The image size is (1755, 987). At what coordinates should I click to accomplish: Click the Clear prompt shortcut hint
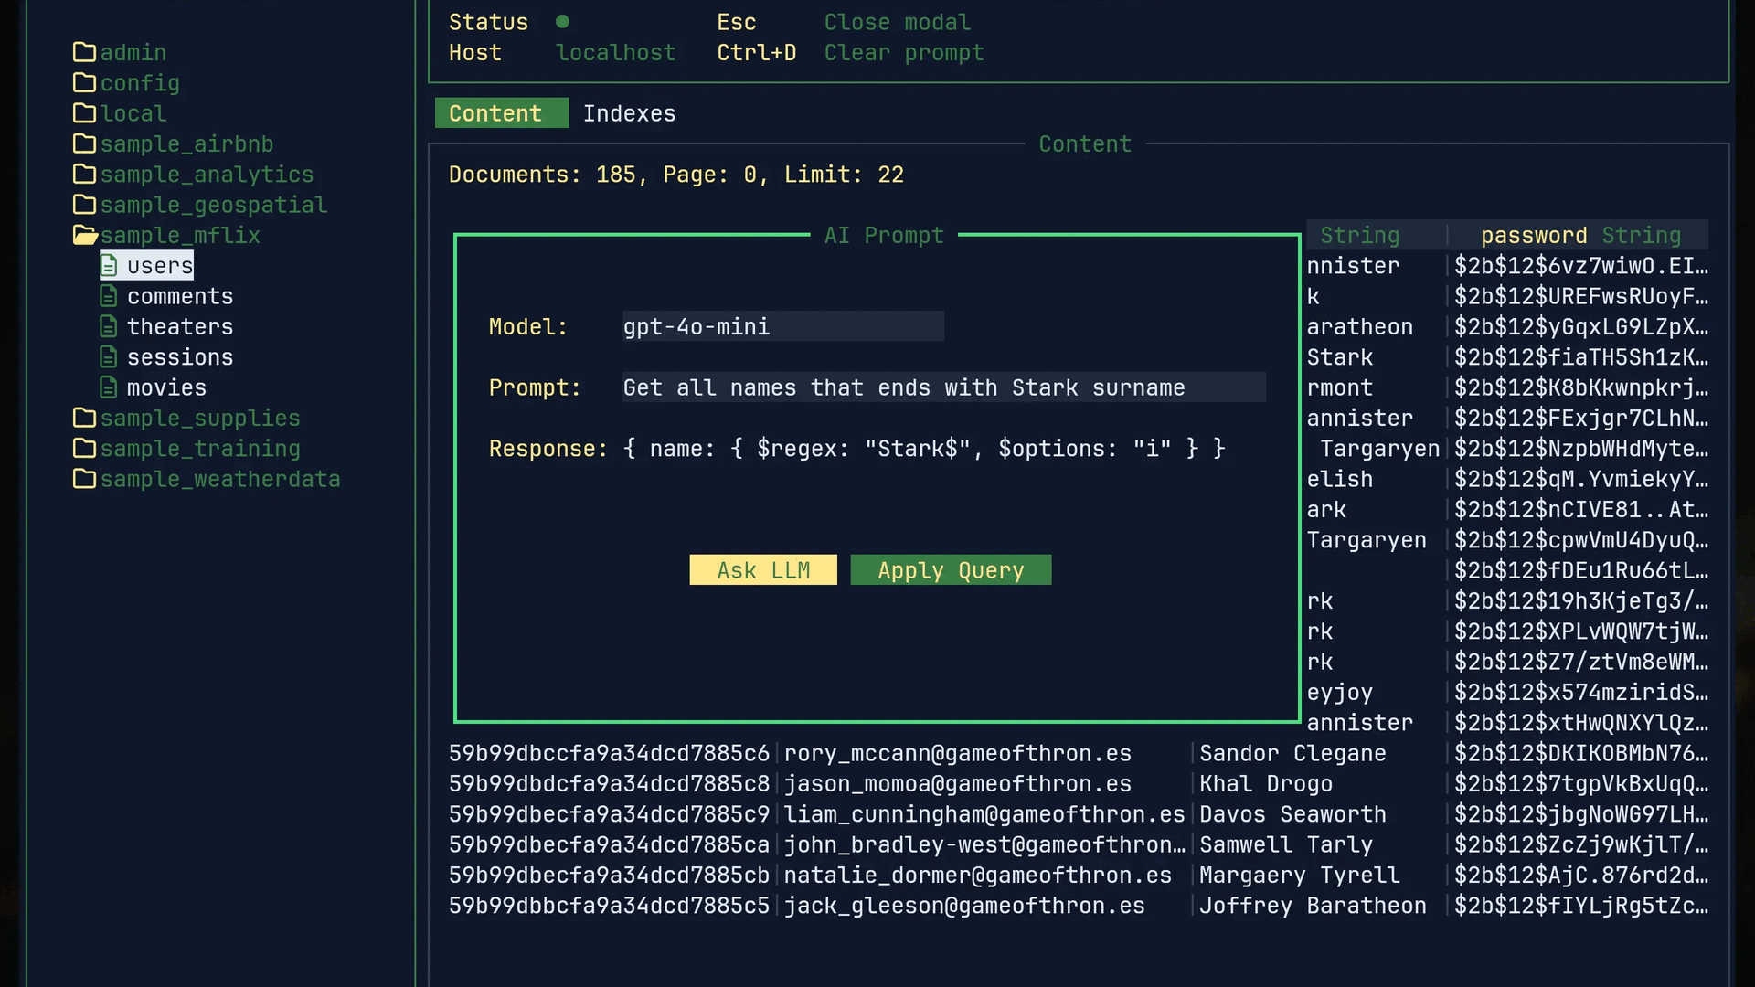(904, 52)
